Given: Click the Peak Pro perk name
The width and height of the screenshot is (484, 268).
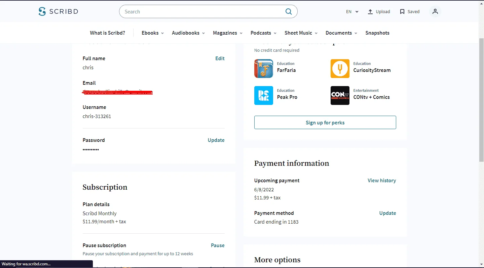Looking at the screenshot, I should 287,97.
